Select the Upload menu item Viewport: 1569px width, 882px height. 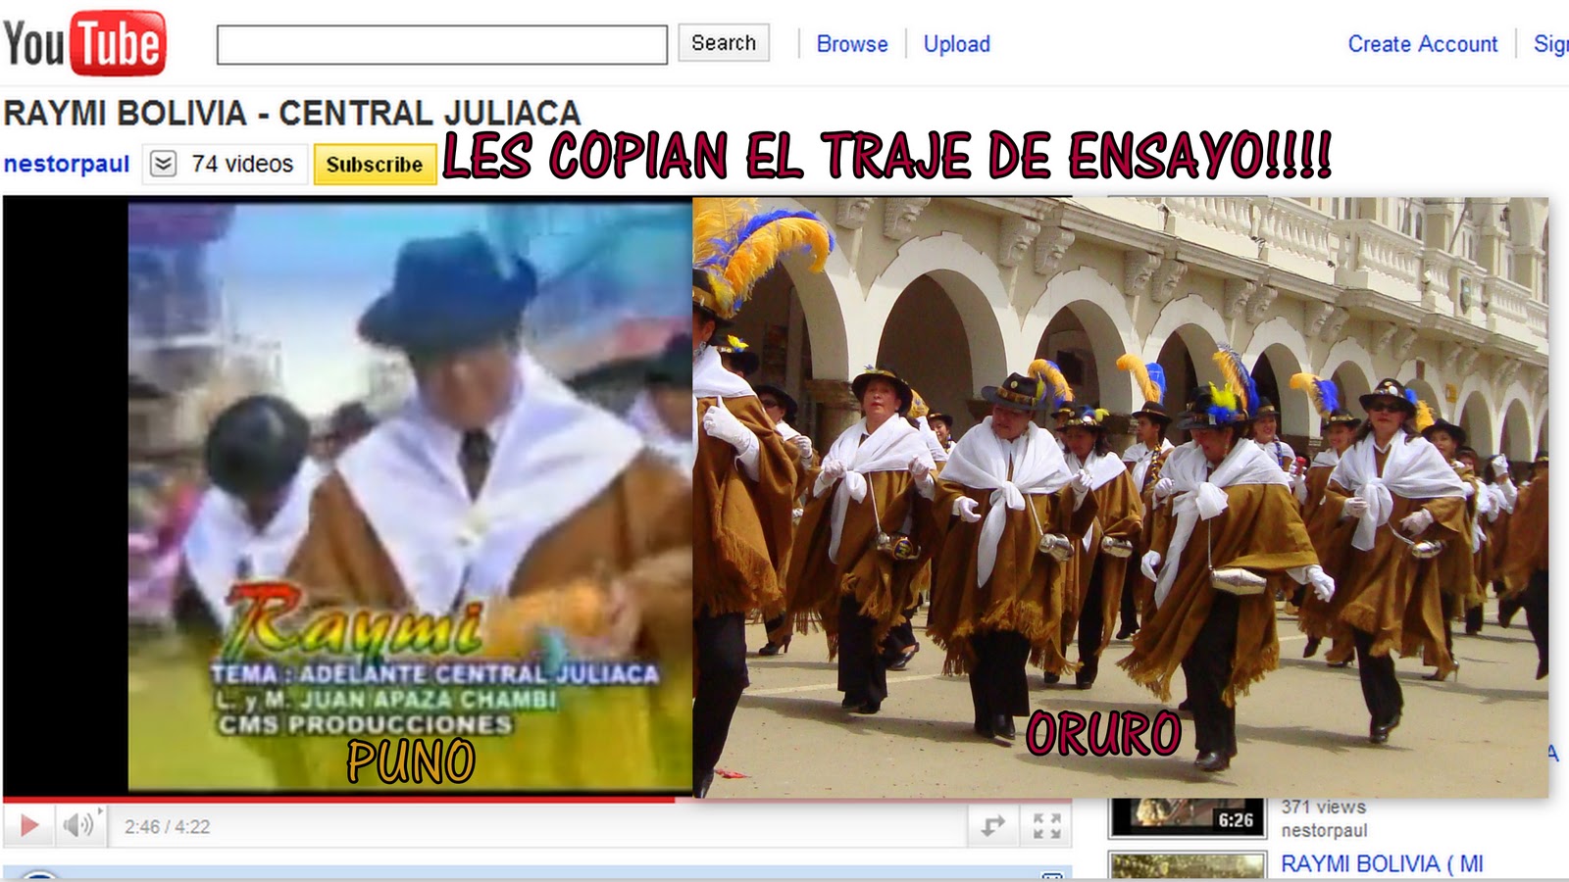[x=956, y=43]
